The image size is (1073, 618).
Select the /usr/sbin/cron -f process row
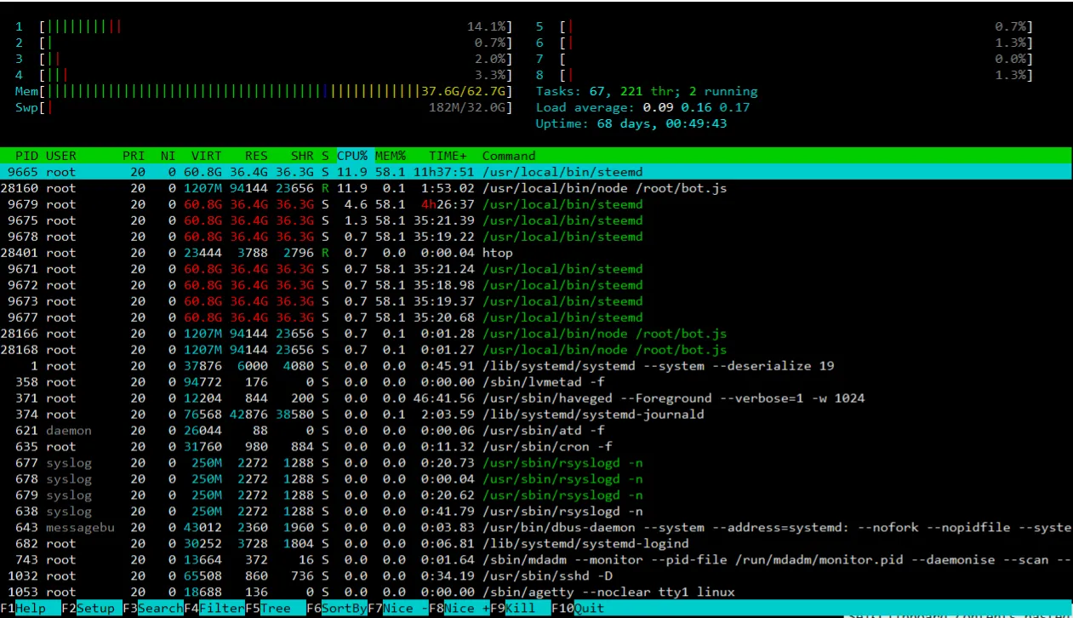click(x=536, y=447)
